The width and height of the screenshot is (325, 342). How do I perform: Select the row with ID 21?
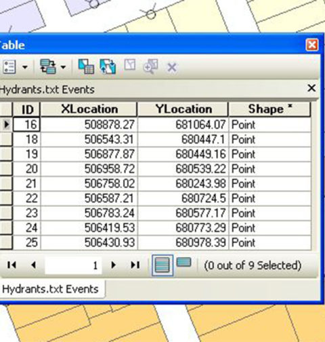tap(156, 184)
